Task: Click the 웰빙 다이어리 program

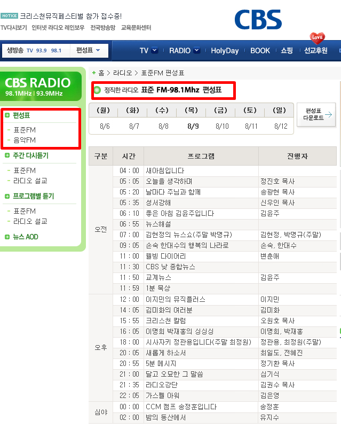Action: pos(165,256)
